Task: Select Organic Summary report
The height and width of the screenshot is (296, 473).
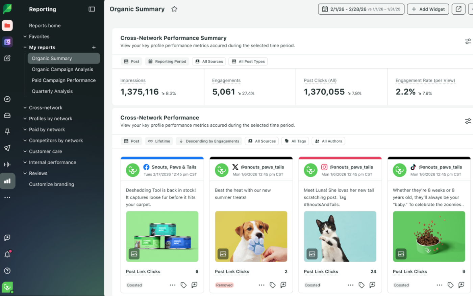Action: click(64, 58)
